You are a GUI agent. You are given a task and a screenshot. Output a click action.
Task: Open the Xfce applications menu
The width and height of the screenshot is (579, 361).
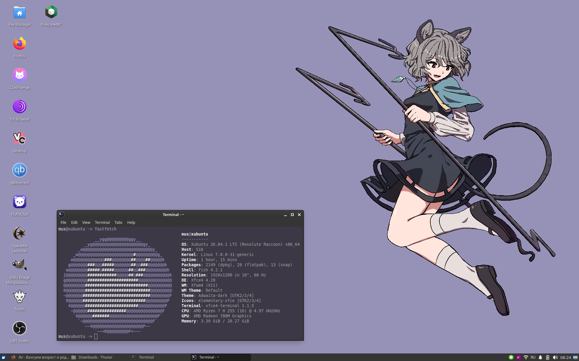click(x=4, y=357)
